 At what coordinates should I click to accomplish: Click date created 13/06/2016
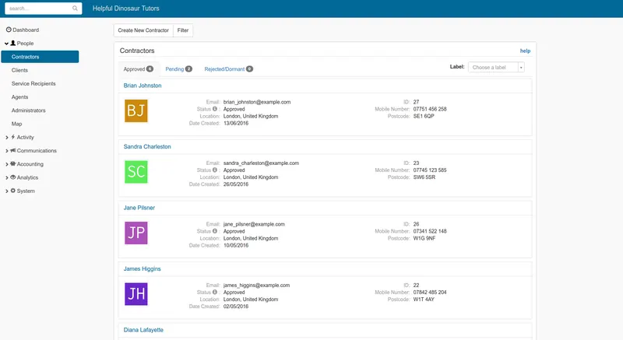[x=236, y=124]
